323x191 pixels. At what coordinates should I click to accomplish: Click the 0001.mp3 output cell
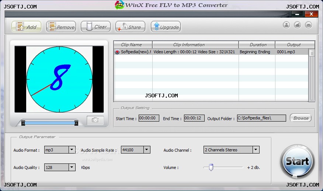pos(292,52)
